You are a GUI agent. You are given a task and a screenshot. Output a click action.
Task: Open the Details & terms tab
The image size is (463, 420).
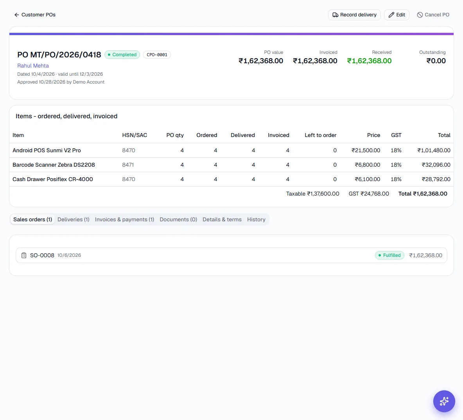pyautogui.click(x=222, y=219)
